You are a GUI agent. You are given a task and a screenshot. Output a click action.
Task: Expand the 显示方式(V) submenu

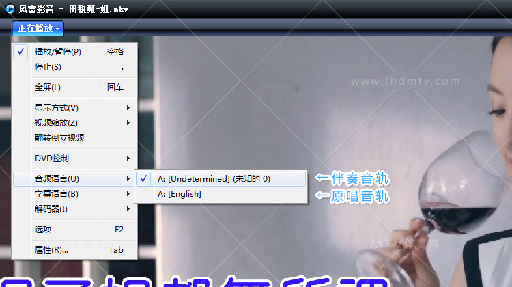point(74,108)
